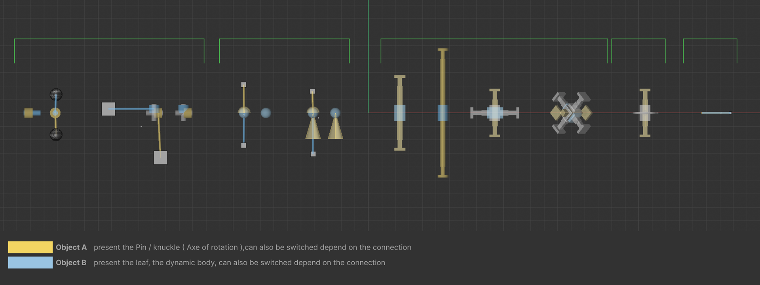Select the thin light-blue horizontal bar at far right
This screenshot has width=760, height=285.
pos(716,113)
